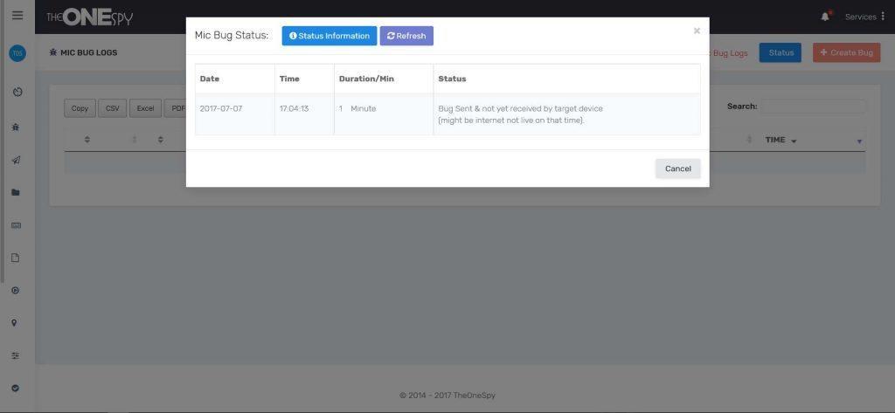Image resolution: width=895 pixels, height=413 pixels.
Task: Open the folder icon in the sidebar
Action: [16, 192]
